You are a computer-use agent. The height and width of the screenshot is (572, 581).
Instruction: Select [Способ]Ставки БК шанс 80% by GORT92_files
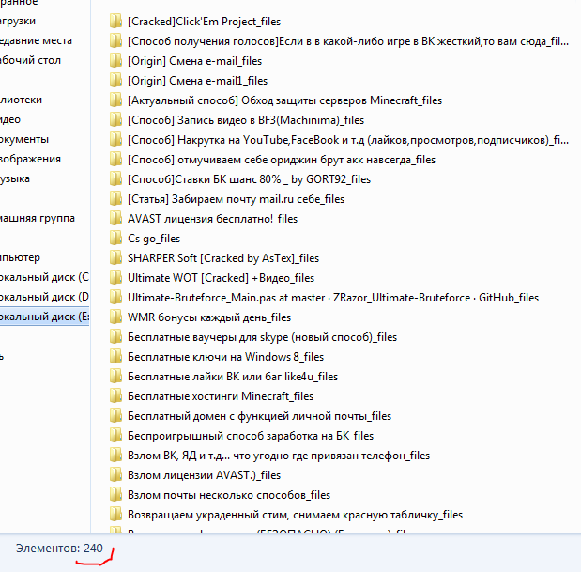(x=249, y=179)
